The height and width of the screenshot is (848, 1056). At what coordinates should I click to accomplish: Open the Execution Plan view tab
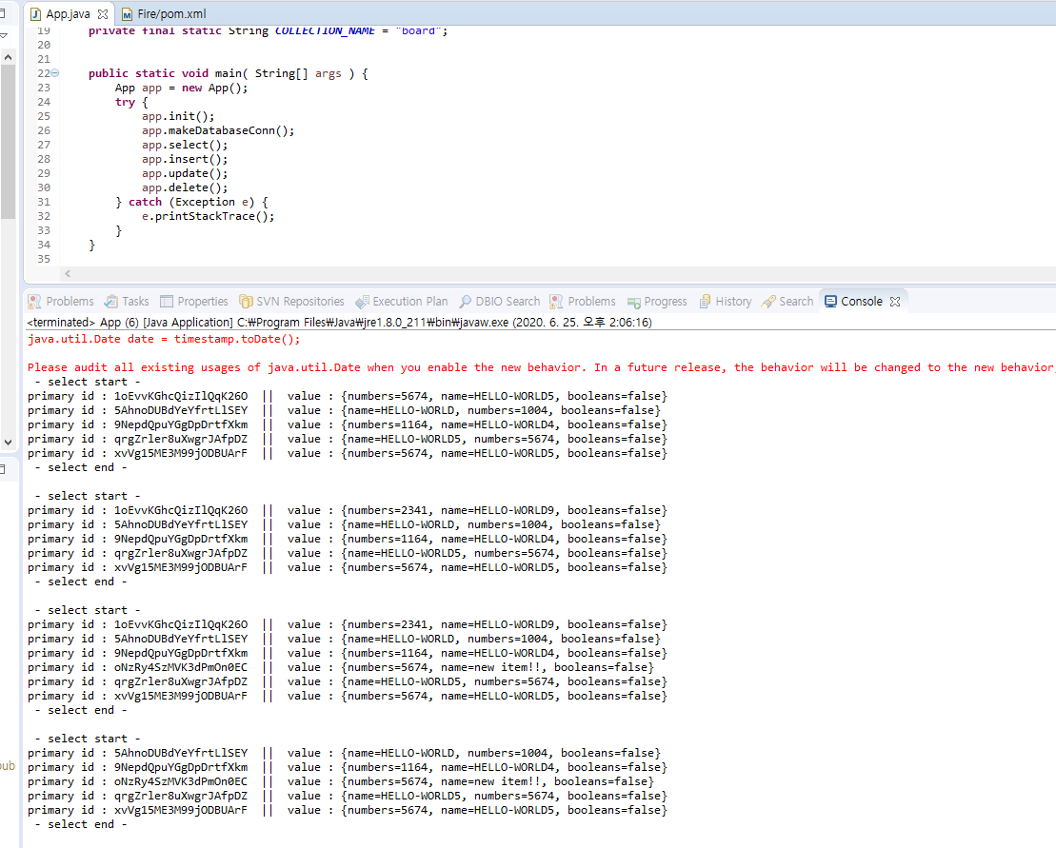click(x=402, y=302)
